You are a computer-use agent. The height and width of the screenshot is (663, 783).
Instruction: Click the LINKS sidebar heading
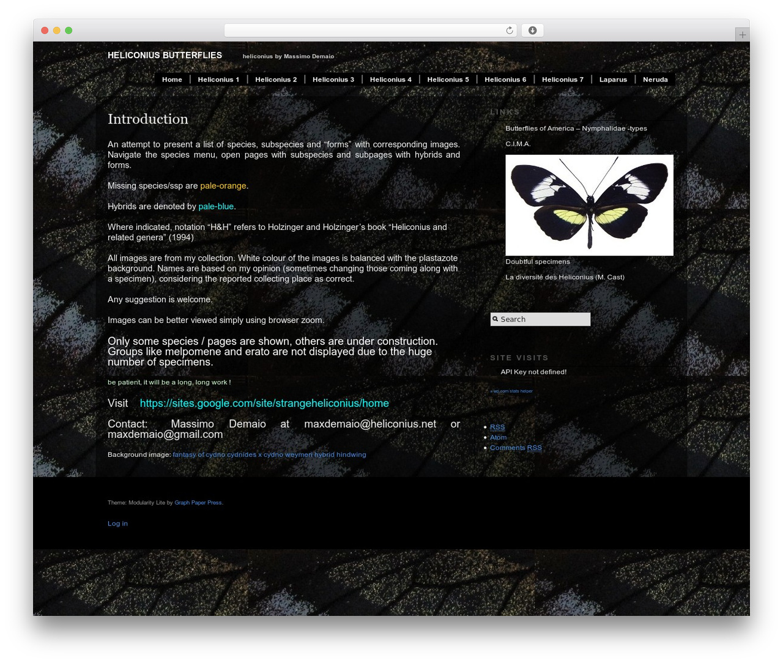pos(505,112)
